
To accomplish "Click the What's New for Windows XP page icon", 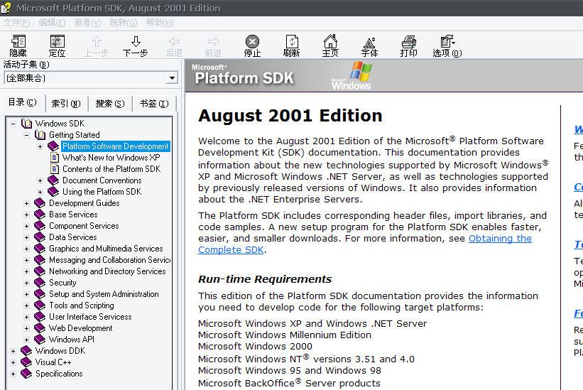I will click(x=55, y=158).
